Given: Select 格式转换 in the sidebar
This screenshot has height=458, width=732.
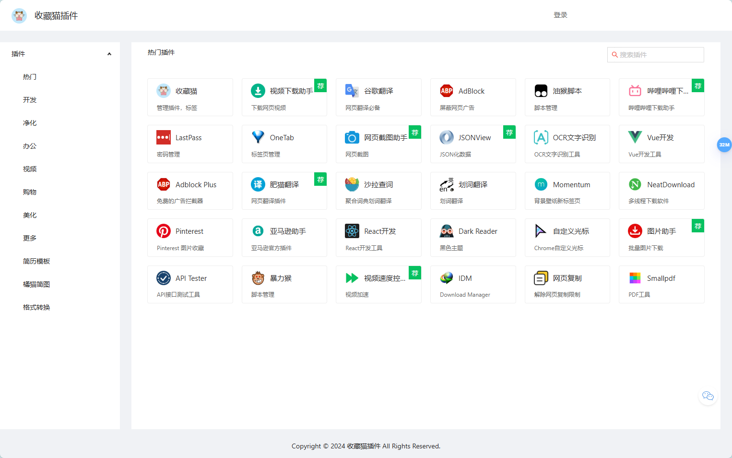Looking at the screenshot, I should 36,307.
